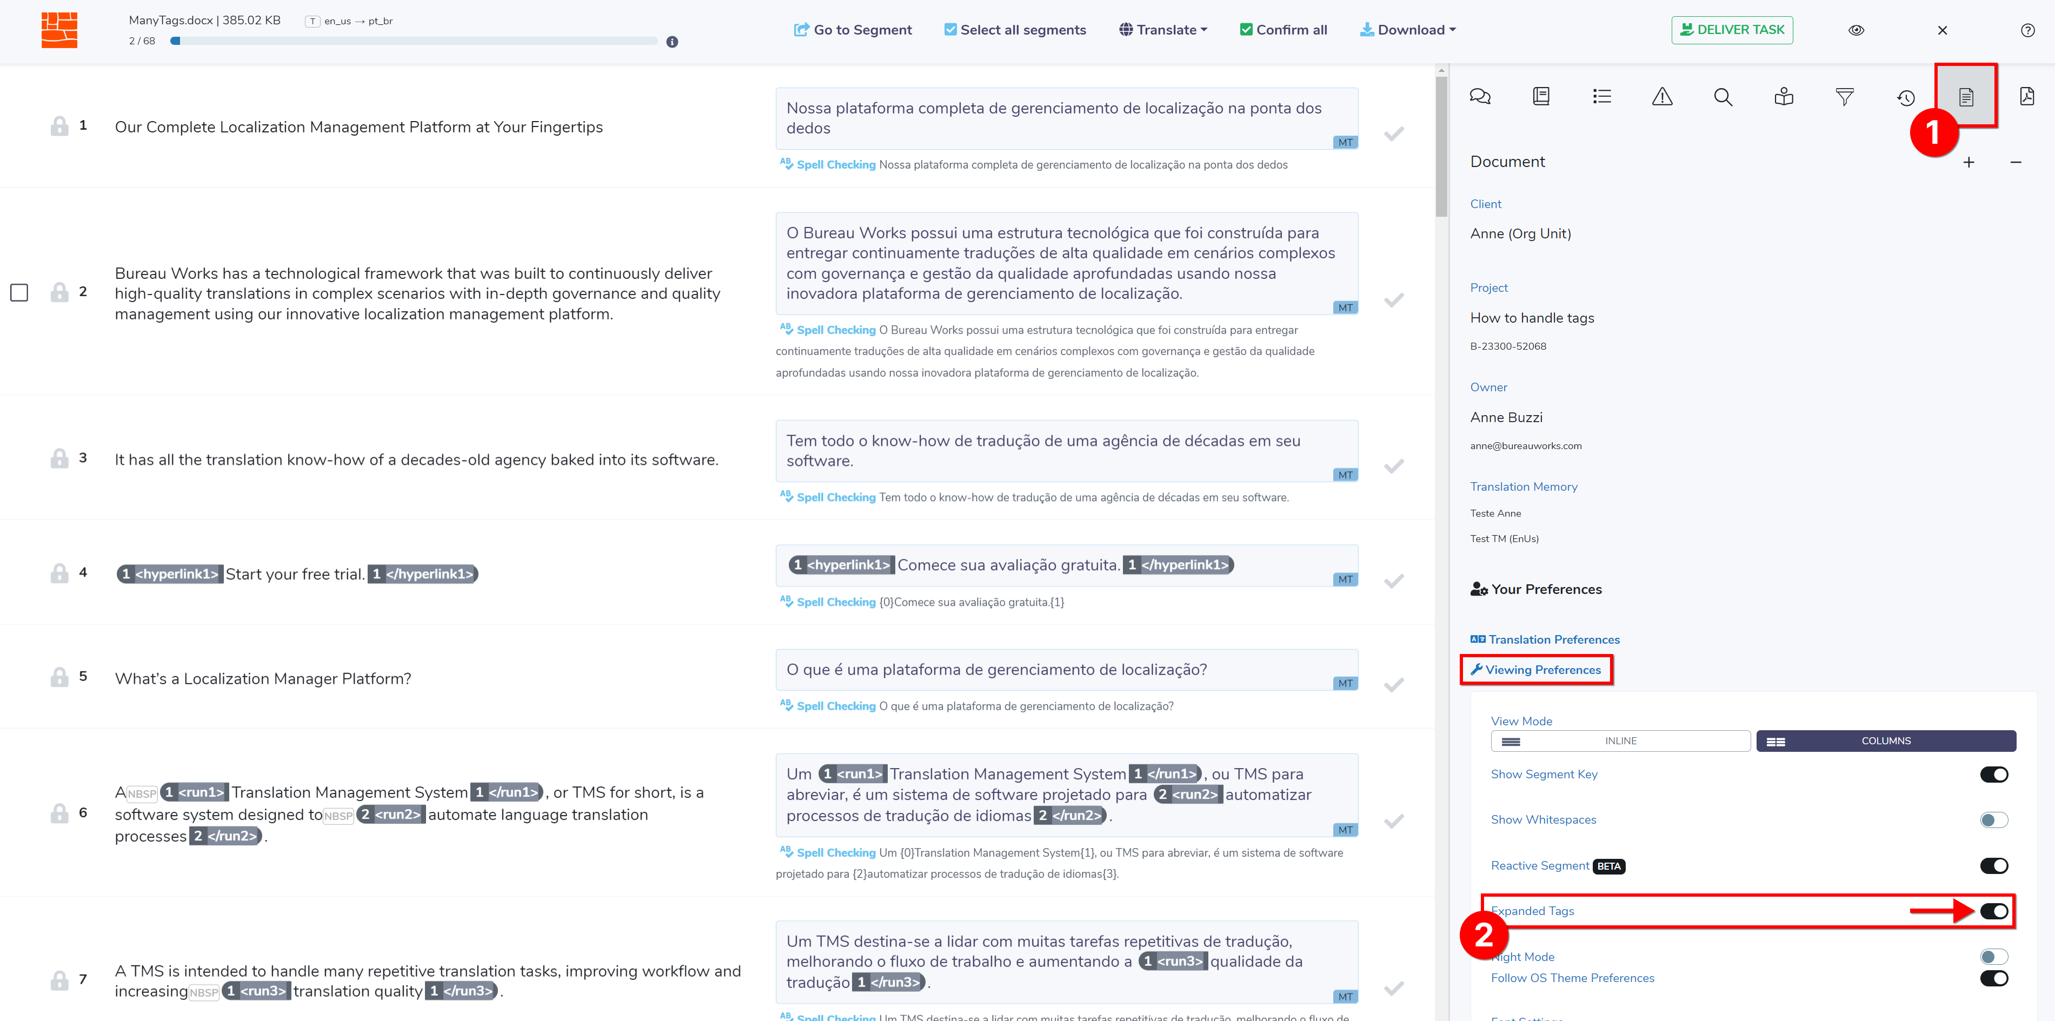Click source text of segment 5
The width and height of the screenshot is (2055, 1021).
[x=262, y=679]
